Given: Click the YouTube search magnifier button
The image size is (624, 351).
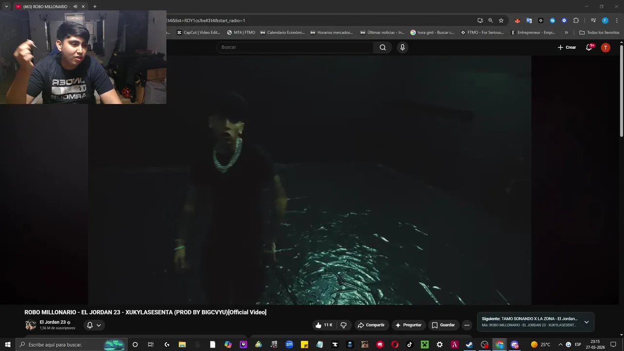Looking at the screenshot, I should pyautogui.click(x=383, y=47).
